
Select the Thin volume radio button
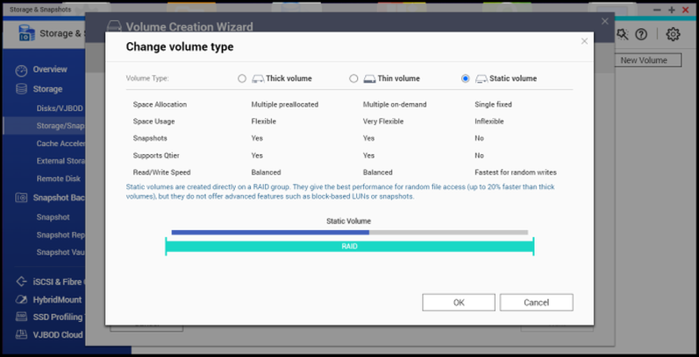(x=353, y=79)
